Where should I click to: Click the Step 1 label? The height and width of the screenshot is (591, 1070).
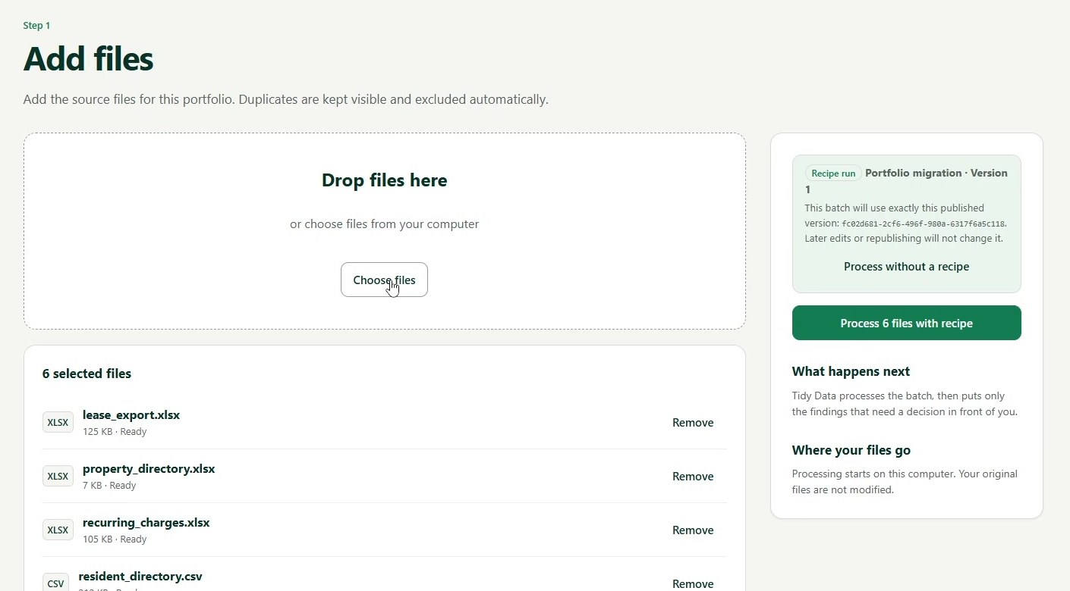click(x=36, y=26)
